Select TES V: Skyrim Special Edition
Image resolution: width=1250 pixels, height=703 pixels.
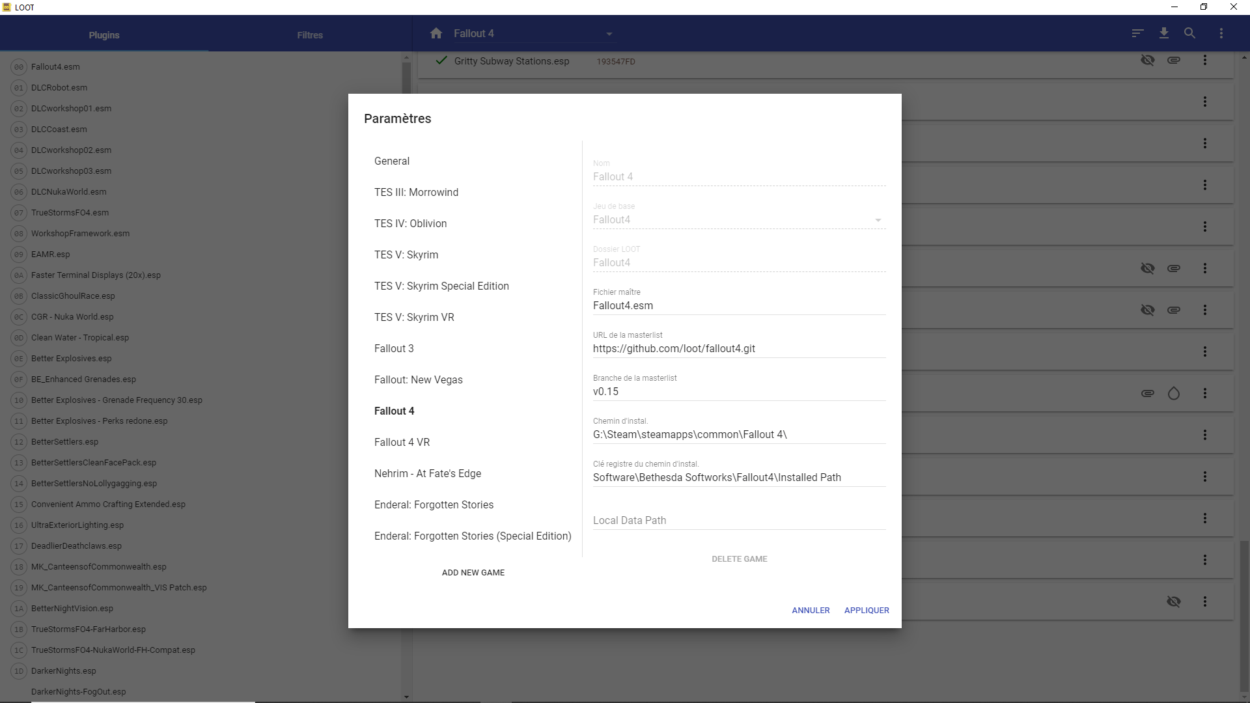tap(441, 286)
